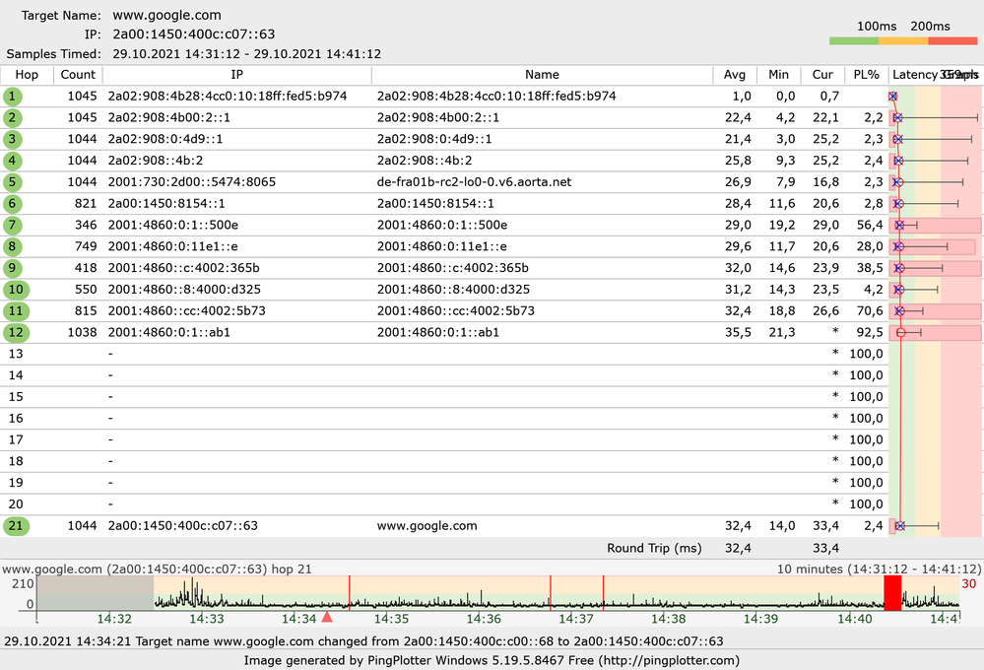Click the green hop 12 circle
Screen dimensions: 984x670
(x=16, y=333)
